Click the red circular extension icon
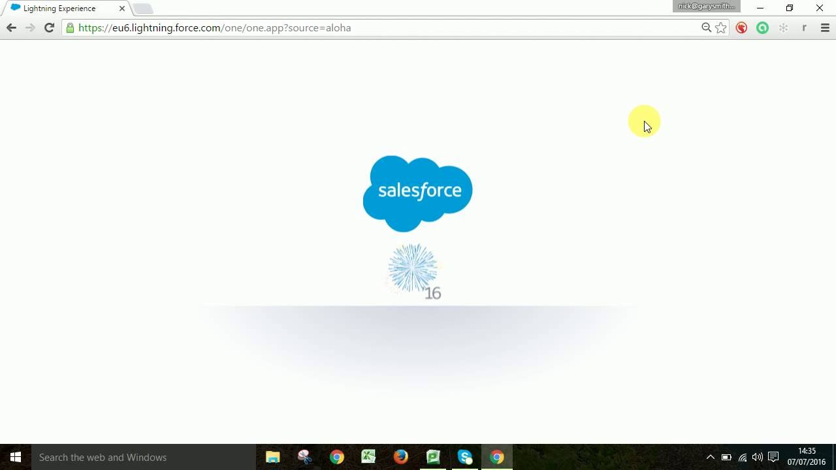 tap(741, 28)
